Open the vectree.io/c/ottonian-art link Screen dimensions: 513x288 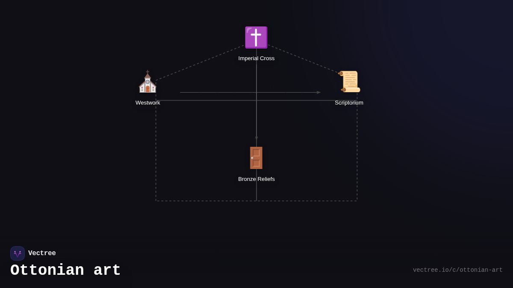click(x=457, y=270)
